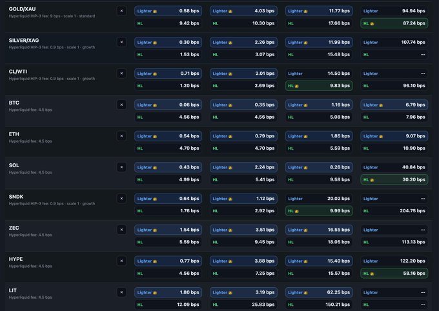Screen dimensions: 439x311
Task: Click HYPE Lighter 0.77 bps cell
Action: pos(168,261)
